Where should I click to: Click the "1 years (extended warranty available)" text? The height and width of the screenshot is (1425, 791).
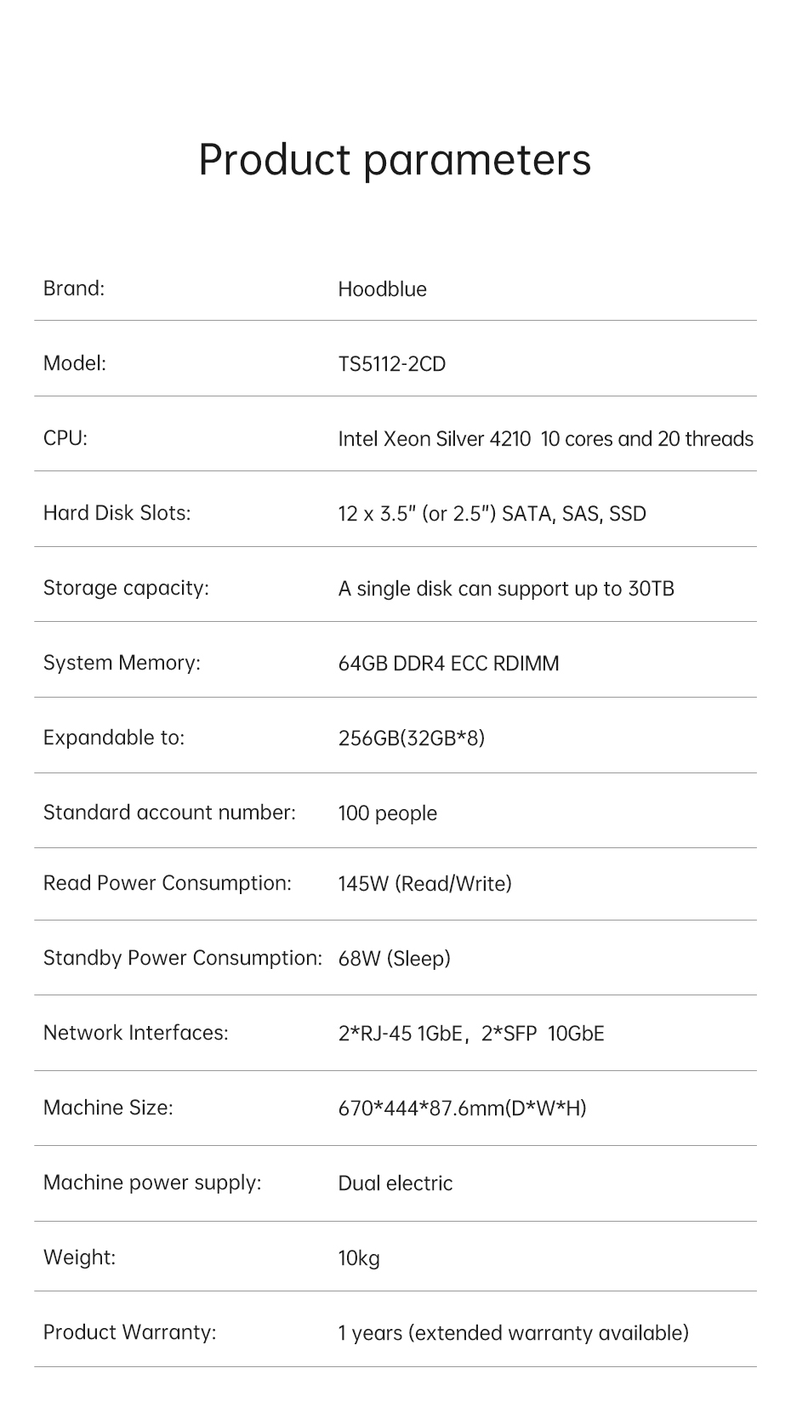[x=513, y=1333]
